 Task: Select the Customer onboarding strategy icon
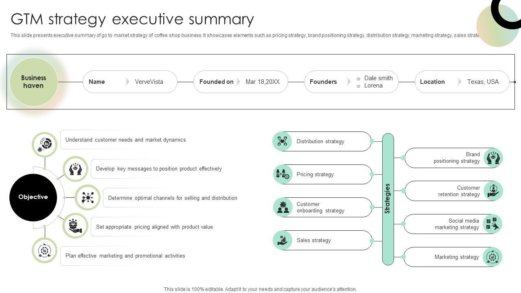click(x=283, y=207)
